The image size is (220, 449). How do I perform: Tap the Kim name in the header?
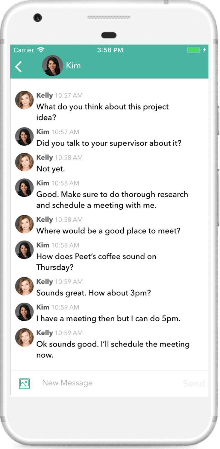tap(73, 66)
